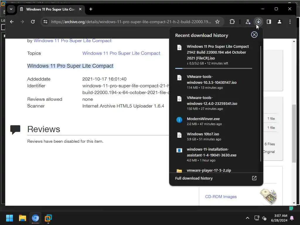The height and width of the screenshot is (225, 300).
Task: Click the Reviews speech bubble icon
Action: pos(15,129)
